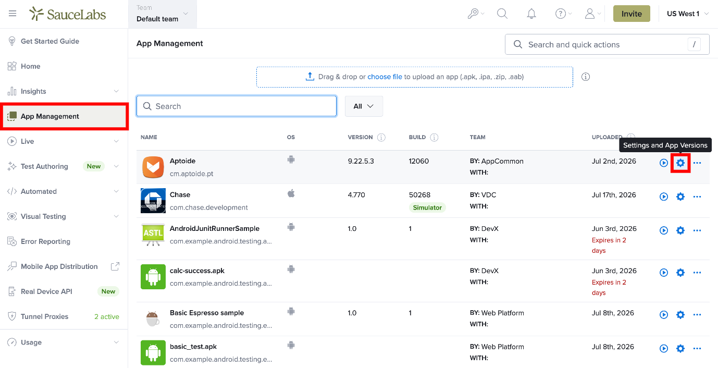Click the choose file link

pos(385,77)
